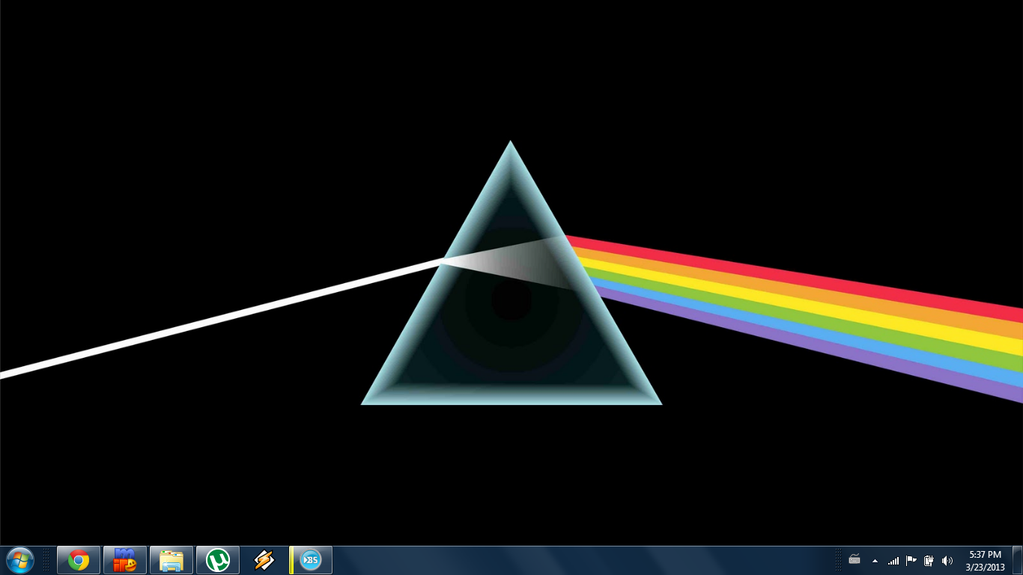This screenshot has width=1023, height=575.
Task: Click the clock showing 5:37 PM
Action: pos(985,560)
